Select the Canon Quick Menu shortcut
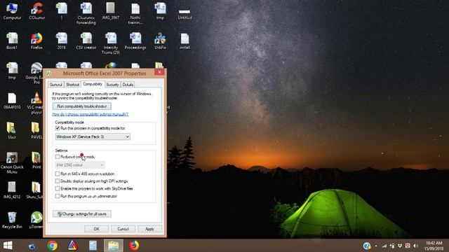The height and width of the screenshot is (252, 449). (x=12, y=163)
